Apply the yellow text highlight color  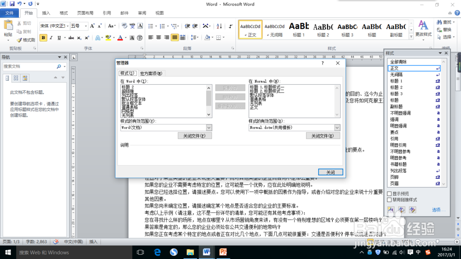108,38
